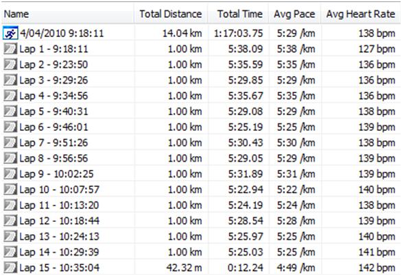Click the Lap 12 row icon
This screenshot has width=402, height=276.
[10, 221]
